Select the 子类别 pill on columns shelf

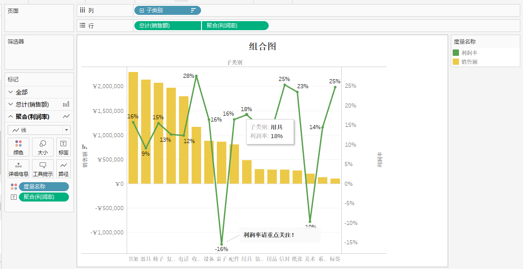(168, 10)
